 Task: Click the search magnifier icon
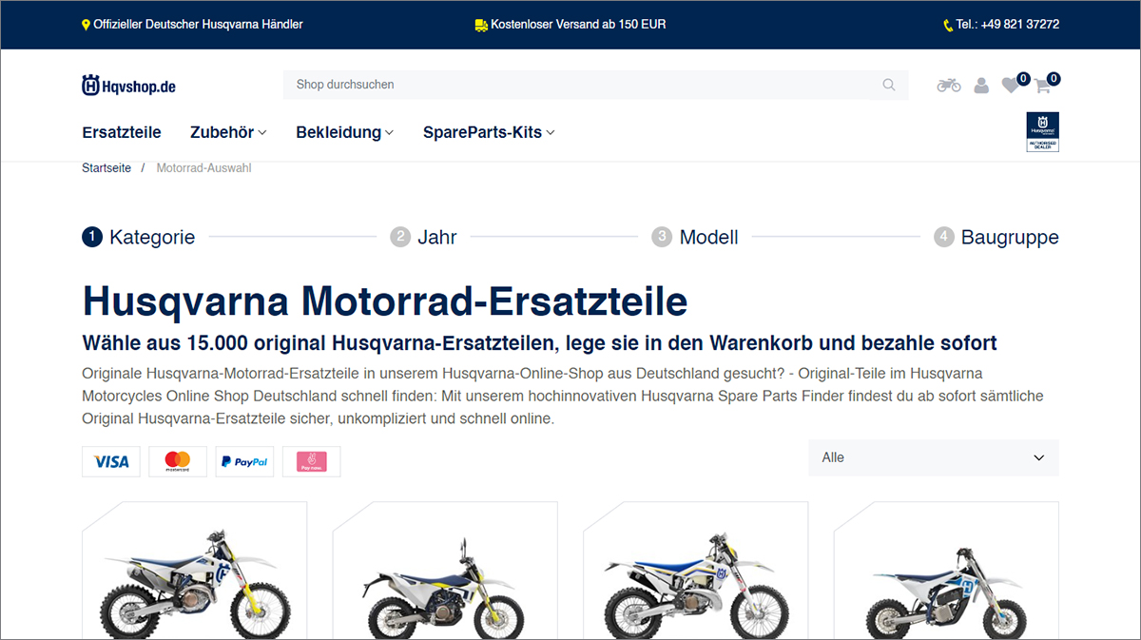pyautogui.click(x=889, y=85)
